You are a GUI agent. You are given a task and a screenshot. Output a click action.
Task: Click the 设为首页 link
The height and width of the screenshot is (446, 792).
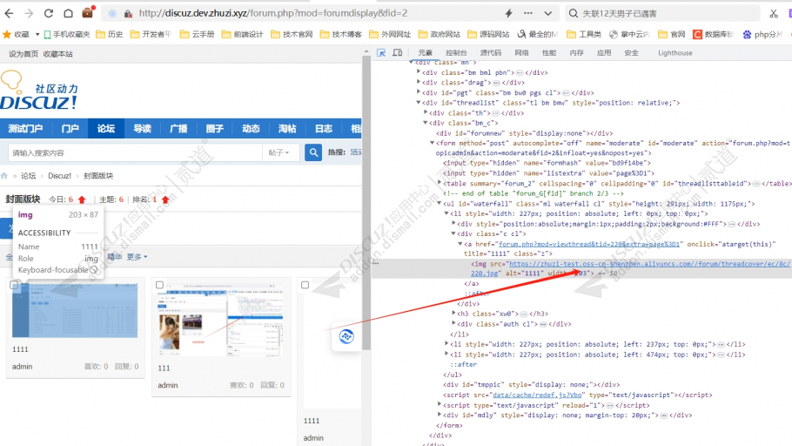click(23, 54)
